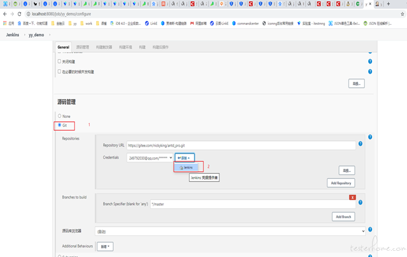Open help icon for Repository URL field

(361, 143)
